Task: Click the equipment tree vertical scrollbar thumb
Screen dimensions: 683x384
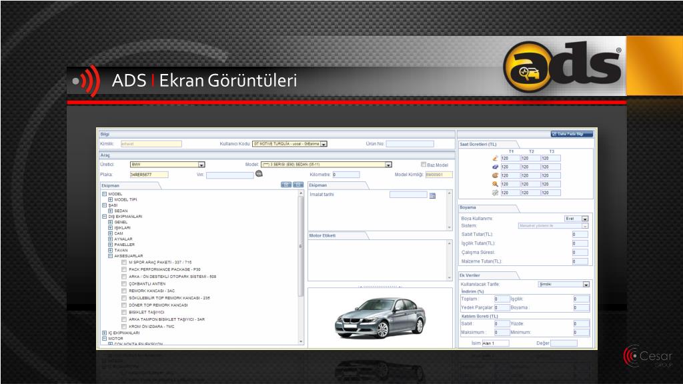Action: (301, 246)
